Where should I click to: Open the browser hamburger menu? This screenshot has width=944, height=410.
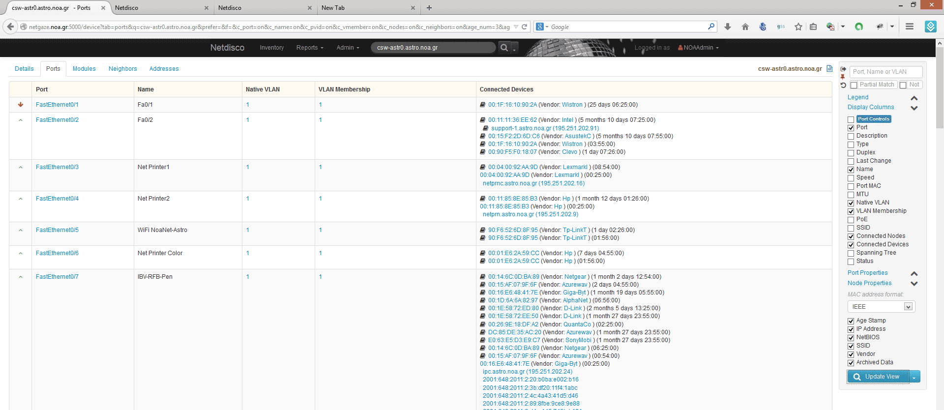pos(910,27)
